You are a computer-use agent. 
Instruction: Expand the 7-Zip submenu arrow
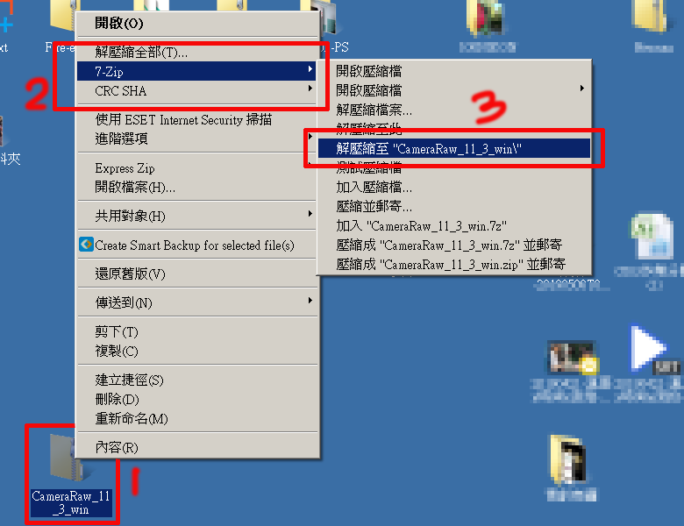point(310,69)
